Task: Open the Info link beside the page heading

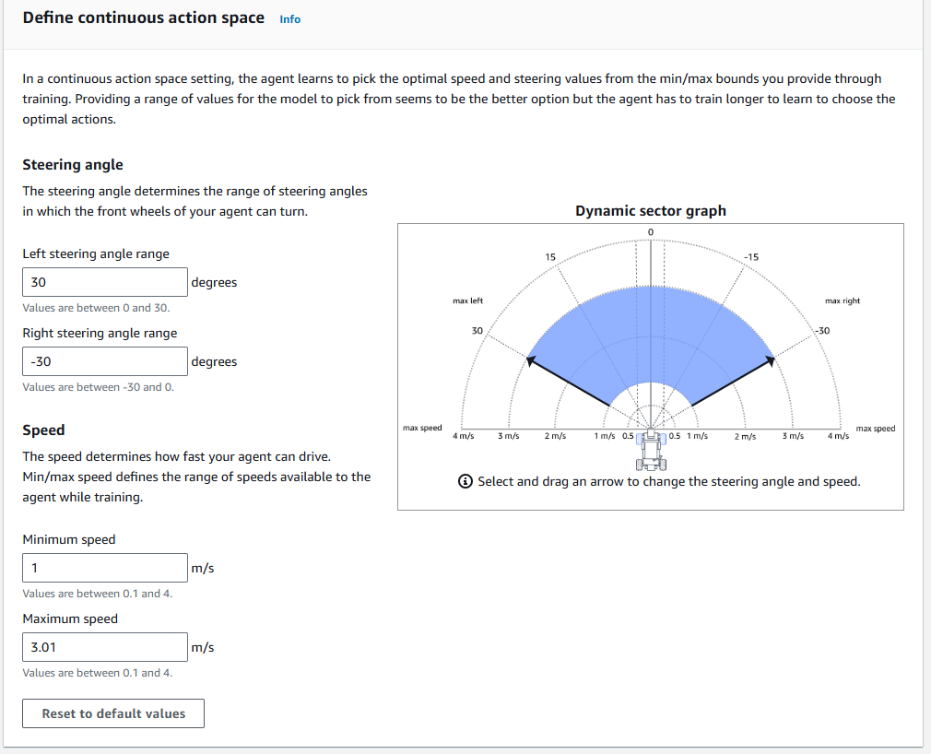Action: 289,18
